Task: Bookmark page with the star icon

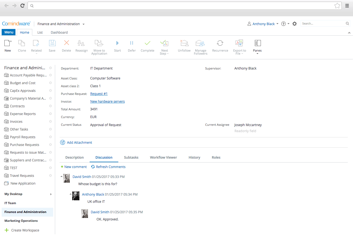Action: coord(337,6)
